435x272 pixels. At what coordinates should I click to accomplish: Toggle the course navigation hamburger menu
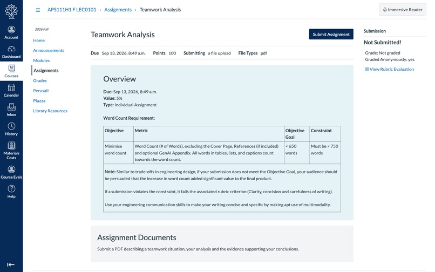point(38,10)
